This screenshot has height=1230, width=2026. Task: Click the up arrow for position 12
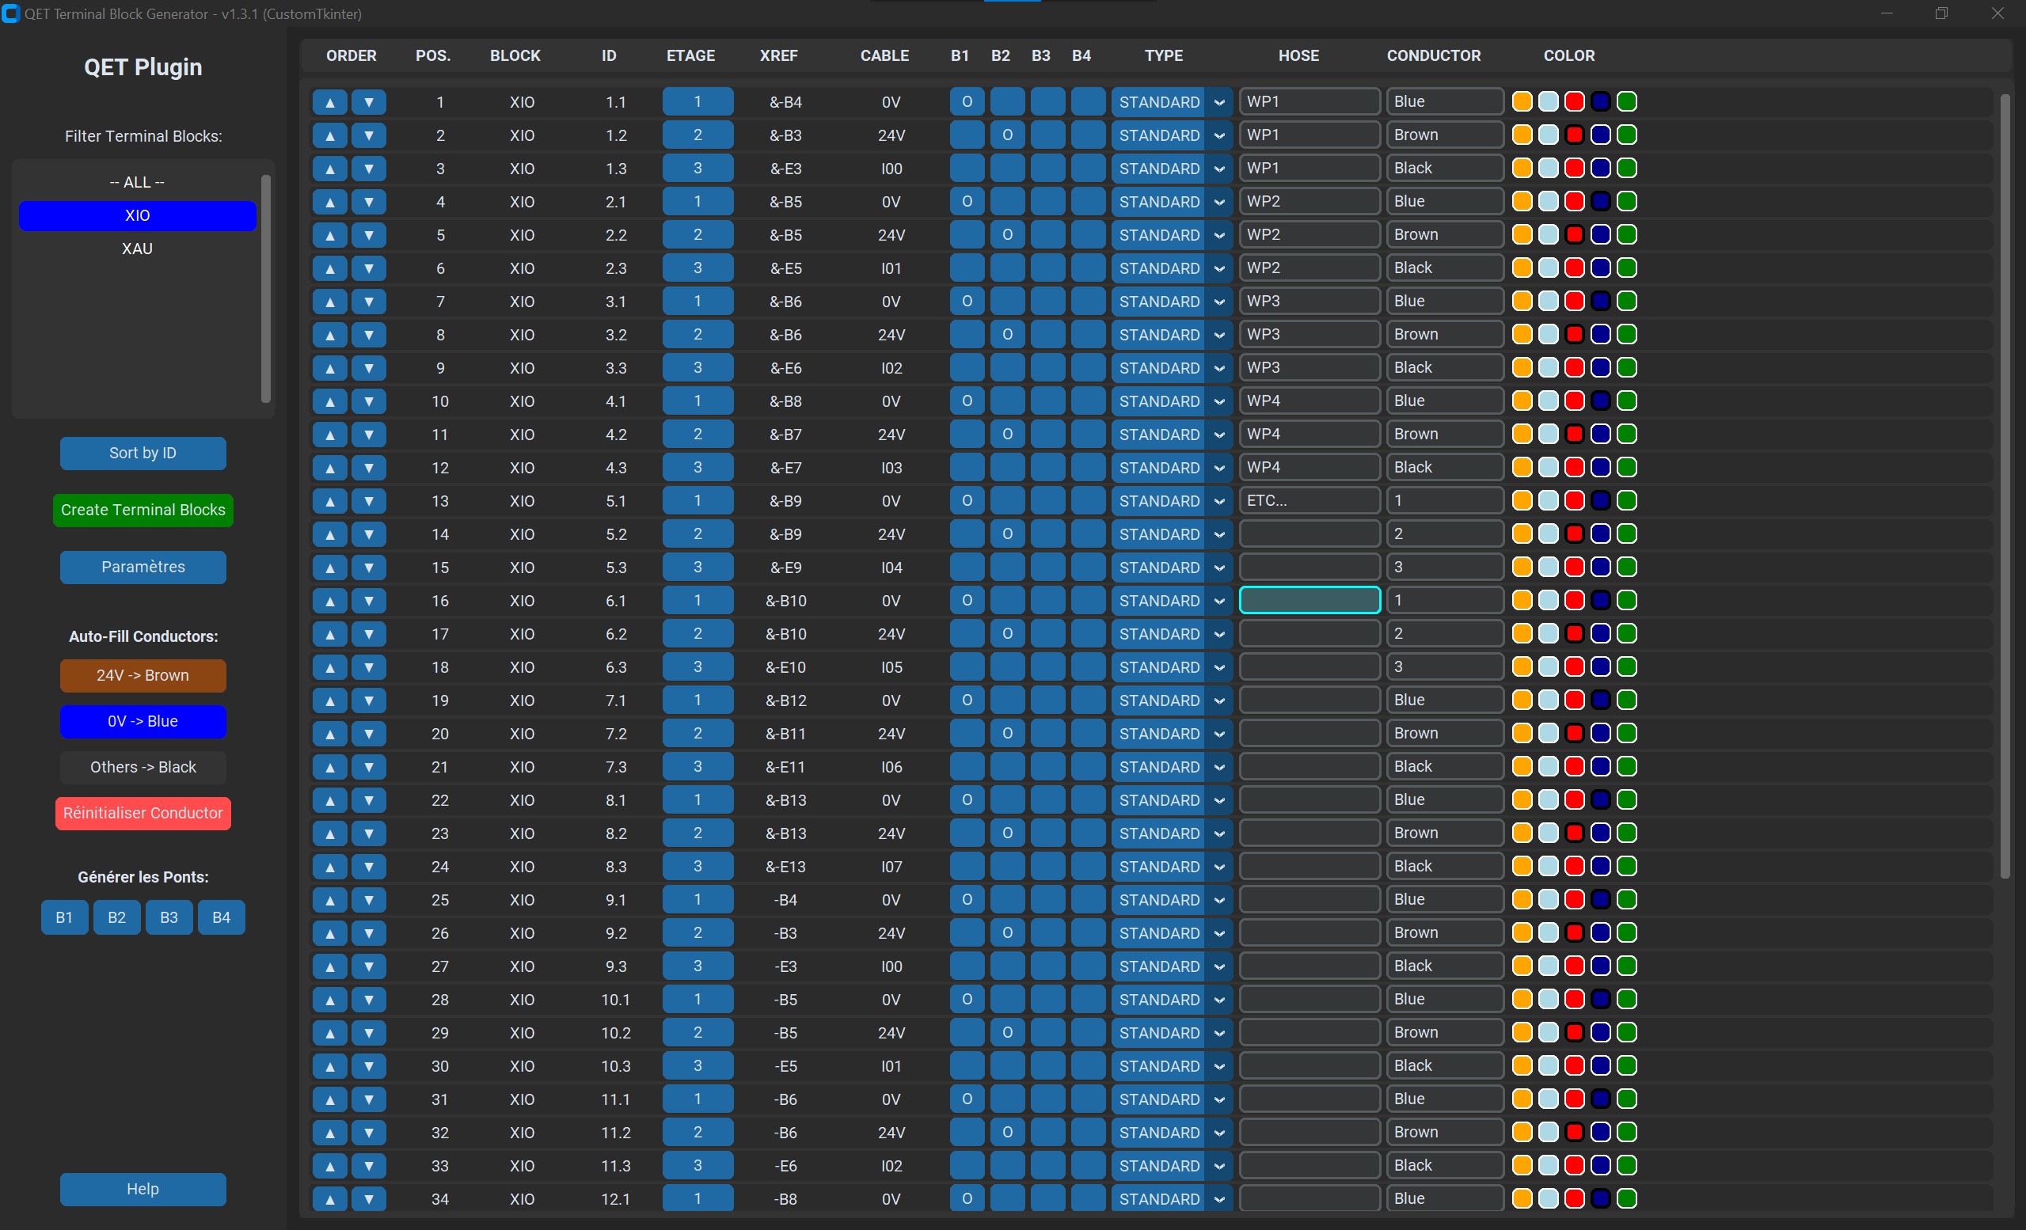click(x=329, y=468)
